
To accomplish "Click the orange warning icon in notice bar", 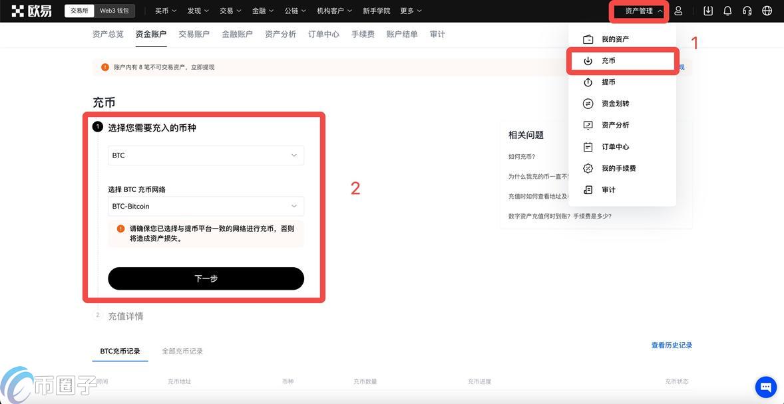I will (x=105, y=67).
